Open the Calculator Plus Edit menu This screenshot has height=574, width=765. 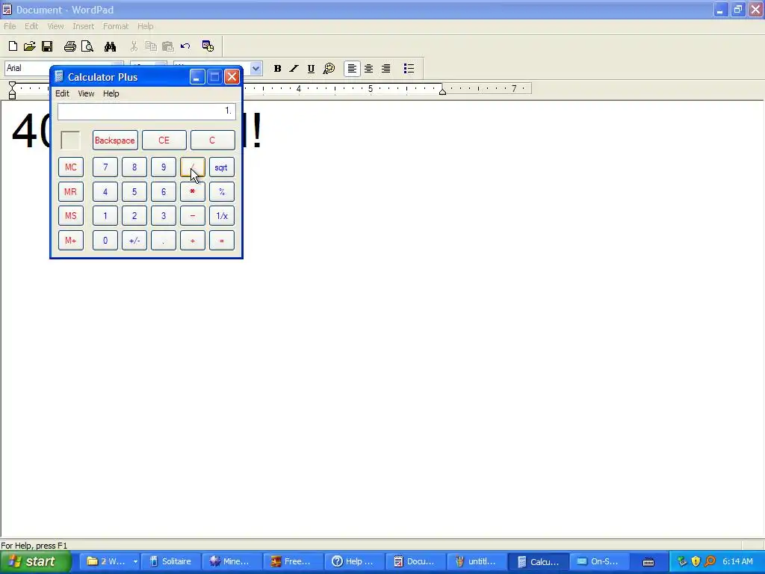coord(62,93)
